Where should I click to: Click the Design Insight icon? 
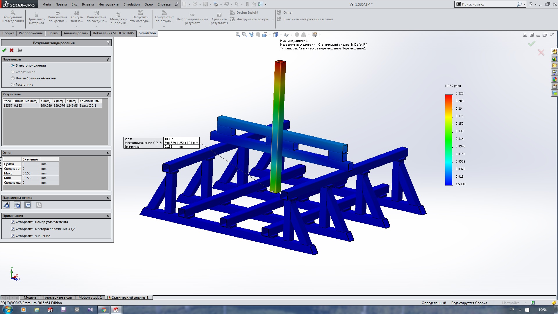(232, 13)
